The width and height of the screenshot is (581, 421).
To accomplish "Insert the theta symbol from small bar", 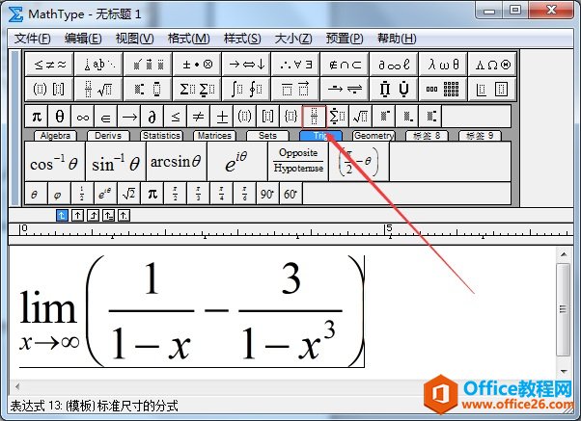I will (x=60, y=117).
